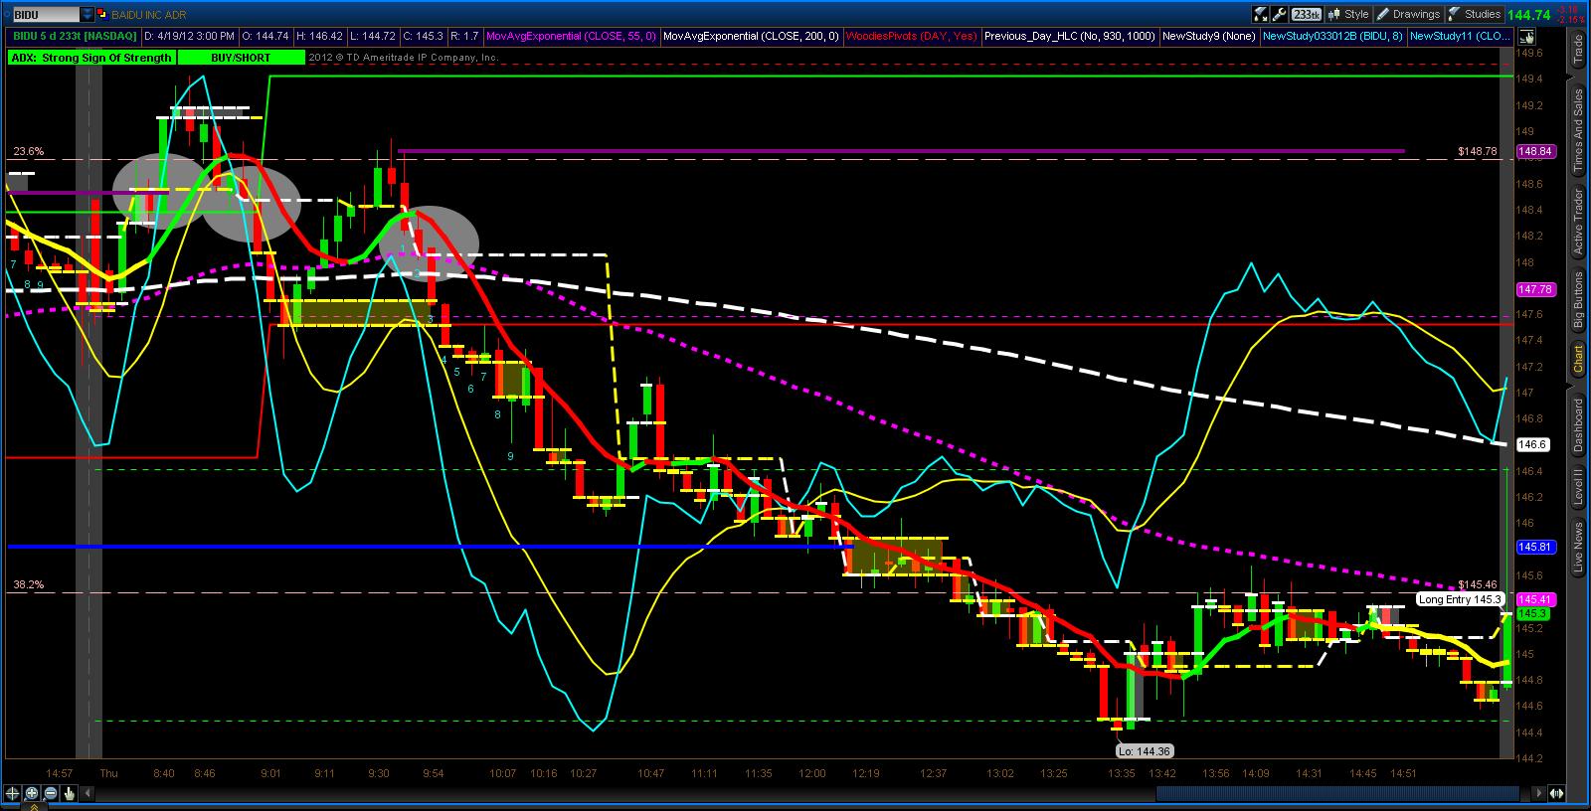Click the $148.78 Fibonacci price label
This screenshot has width=1591, height=811.
1477,151
